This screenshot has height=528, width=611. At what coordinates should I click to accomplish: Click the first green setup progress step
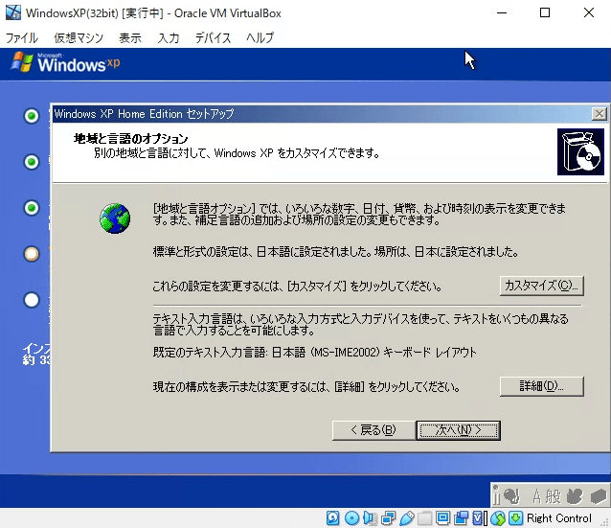pos(32,116)
